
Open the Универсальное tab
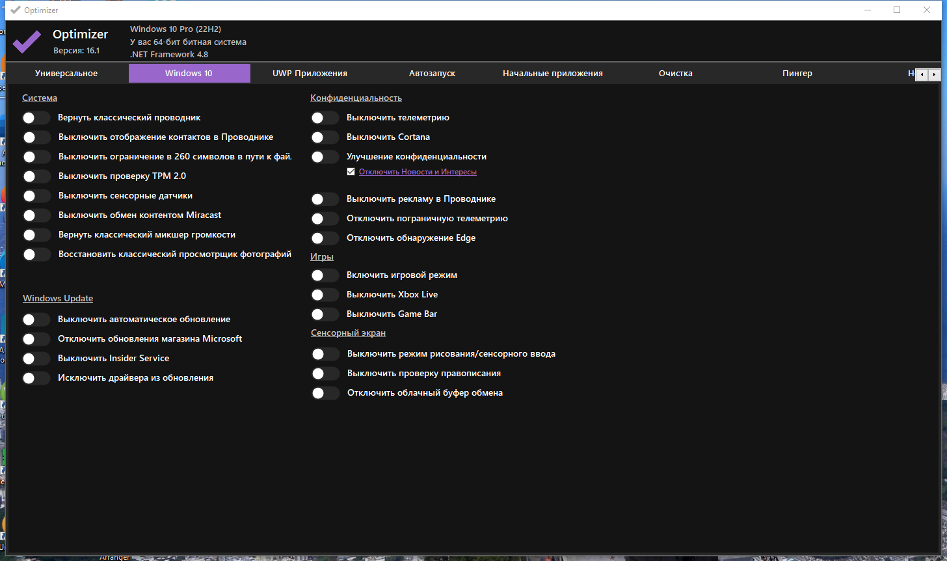coord(66,74)
